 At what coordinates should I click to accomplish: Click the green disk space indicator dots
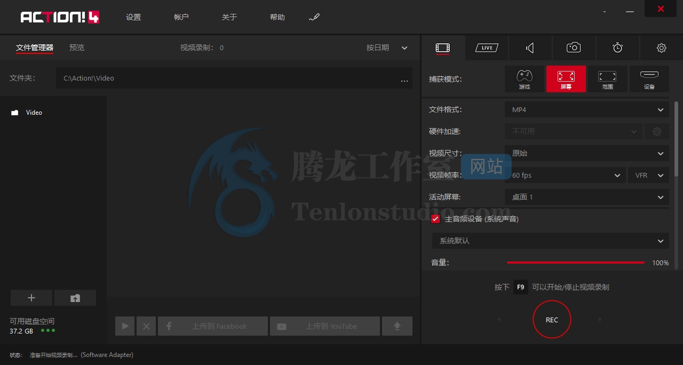point(48,330)
